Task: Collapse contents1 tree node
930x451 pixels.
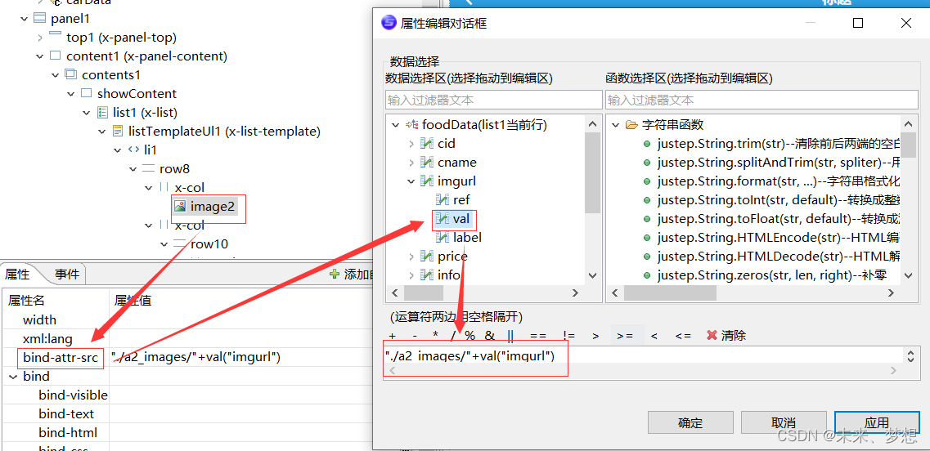Action: pos(55,75)
